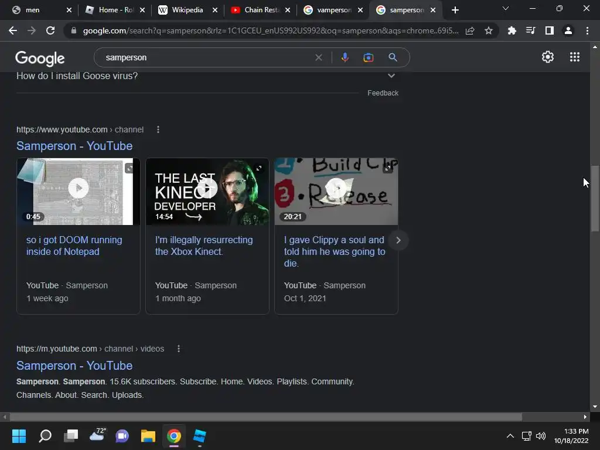Focus the Google search input field
Image resolution: width=600 pixels, height=450 pixels.
[207, 57]
